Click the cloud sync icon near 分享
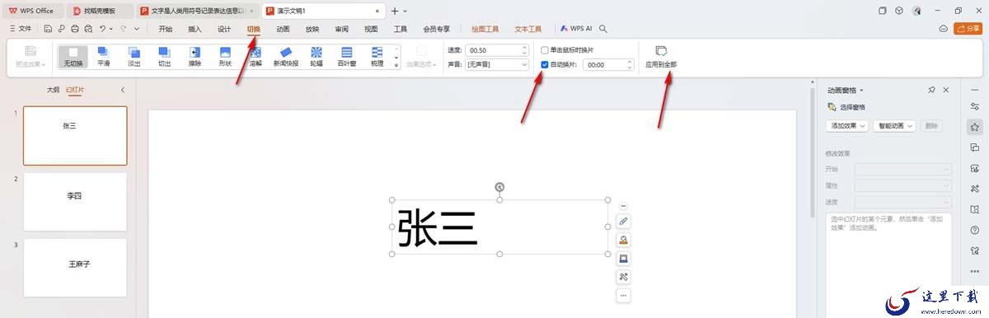 [944, 28]
